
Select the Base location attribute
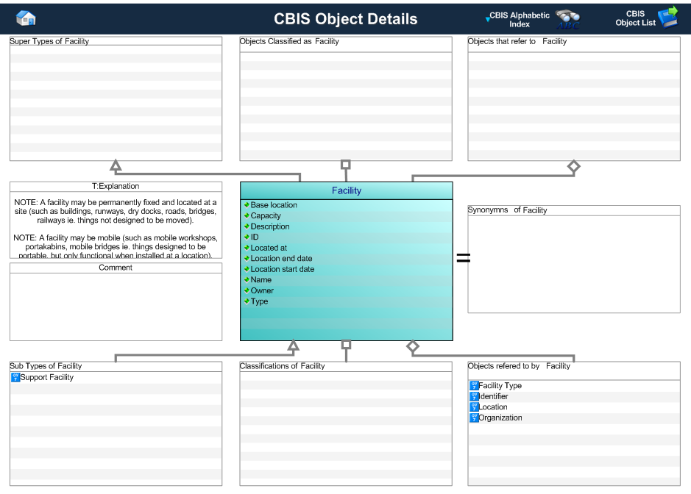(274, 205)
